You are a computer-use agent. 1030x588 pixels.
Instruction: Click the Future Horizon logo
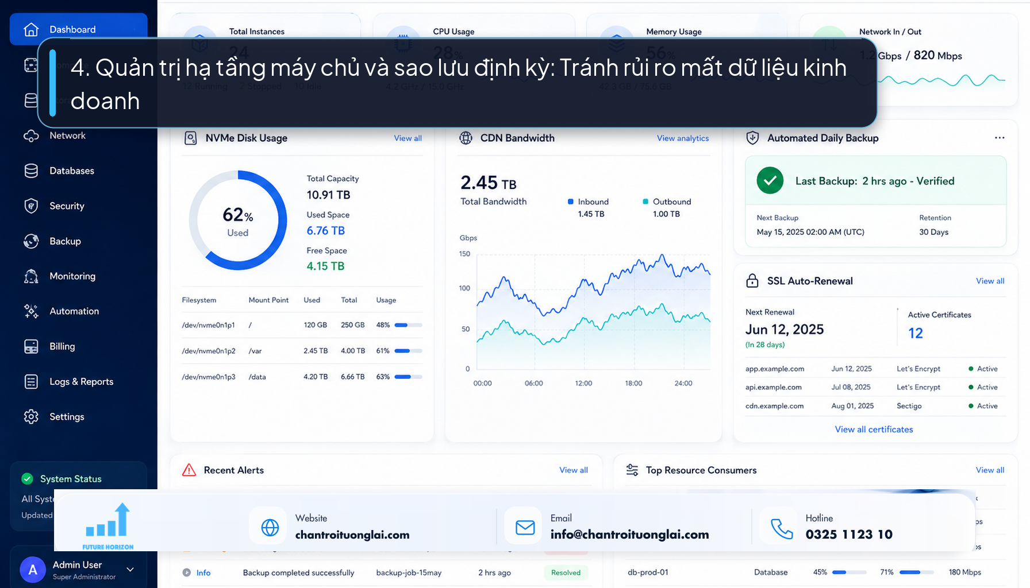coord(108,527)
